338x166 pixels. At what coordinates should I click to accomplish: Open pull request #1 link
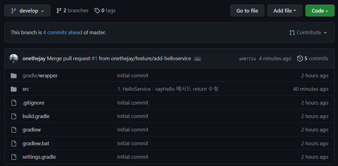[x=95, y=58]
